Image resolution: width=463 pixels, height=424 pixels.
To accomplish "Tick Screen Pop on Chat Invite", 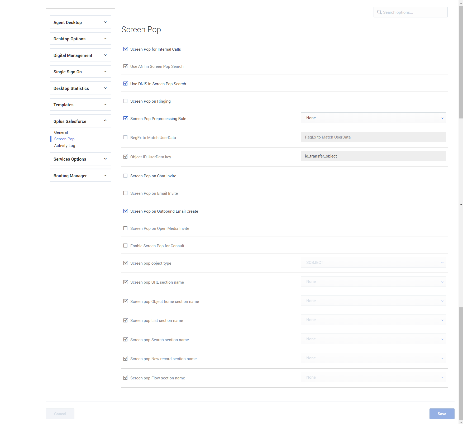I will click(126, 176).
